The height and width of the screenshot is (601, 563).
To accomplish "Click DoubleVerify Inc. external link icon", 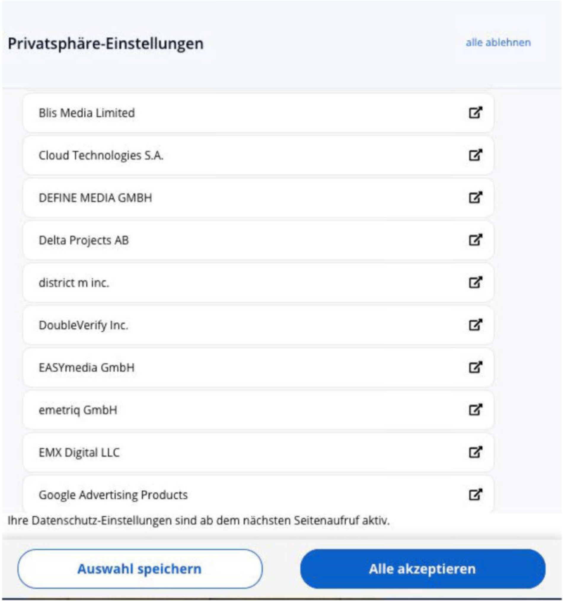I will point(475,325).
